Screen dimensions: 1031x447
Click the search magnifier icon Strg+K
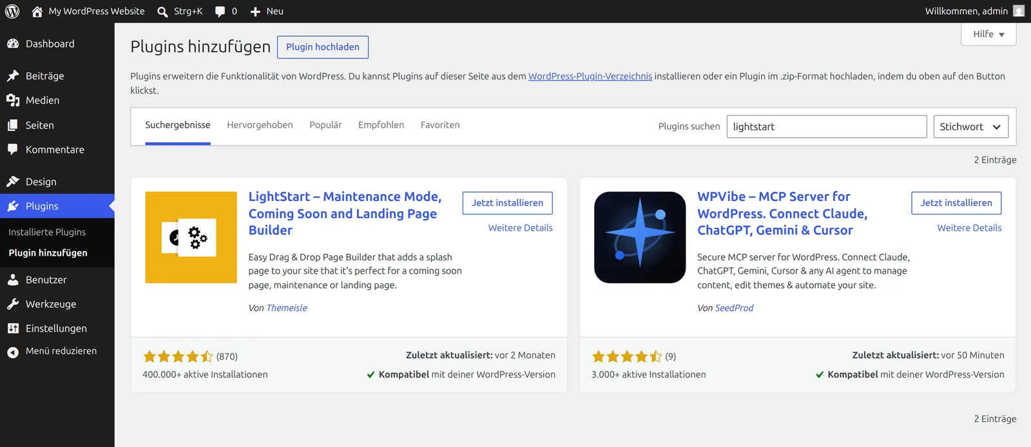[x=162, y=12]
